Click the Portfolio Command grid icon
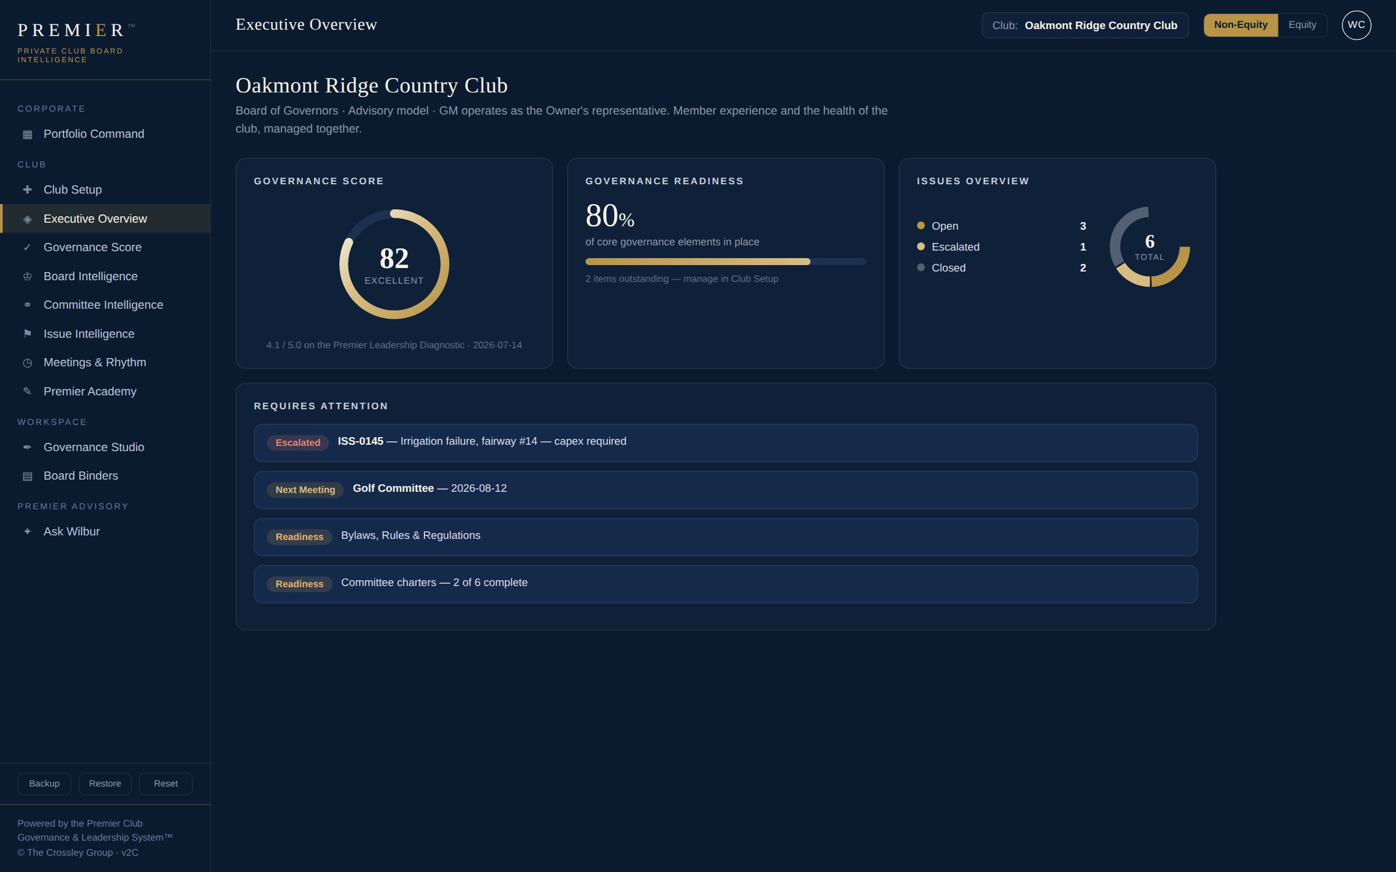 (x=27, y=134)
